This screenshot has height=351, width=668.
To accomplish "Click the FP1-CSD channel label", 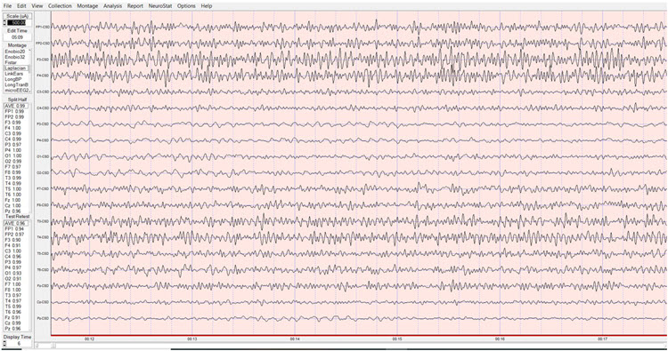I will (43, 27).
